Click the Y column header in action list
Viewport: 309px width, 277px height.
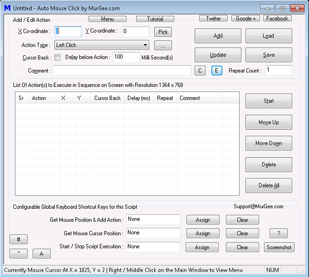(x=83, y=98)
